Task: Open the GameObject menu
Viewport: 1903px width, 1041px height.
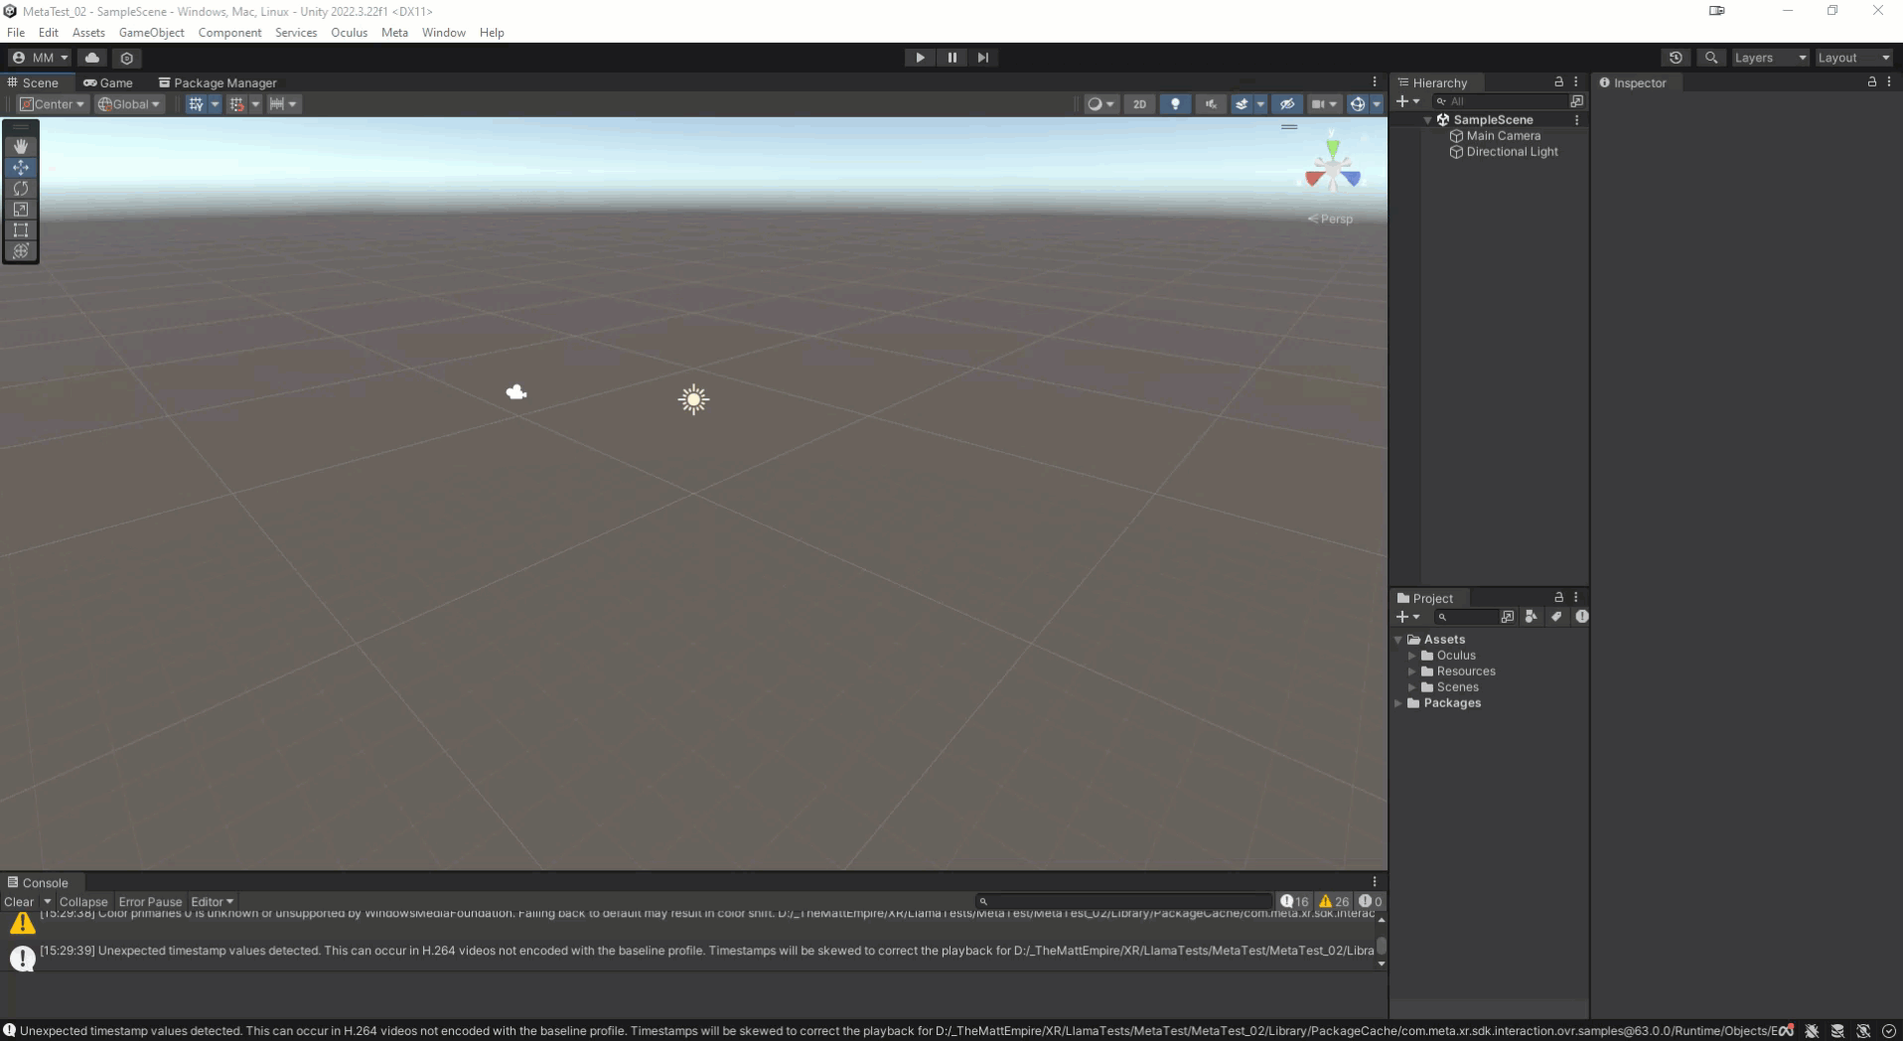Action: (151, 33)
